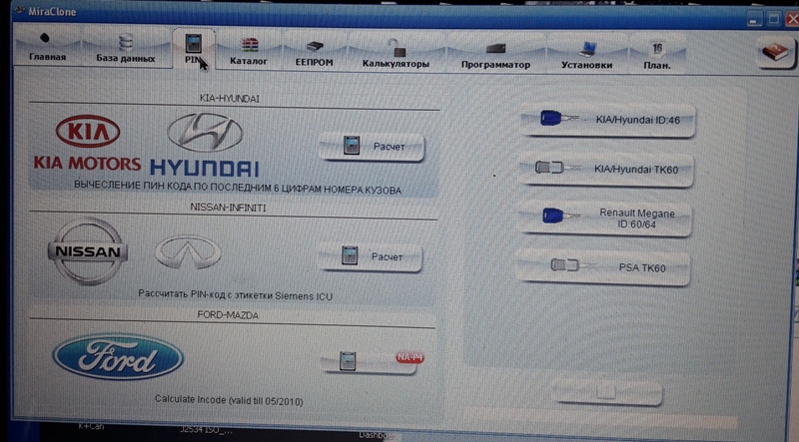Click the NA-P4 red badge
The image size is (799, 442).
pyautogui.click(x=409, y=358)
